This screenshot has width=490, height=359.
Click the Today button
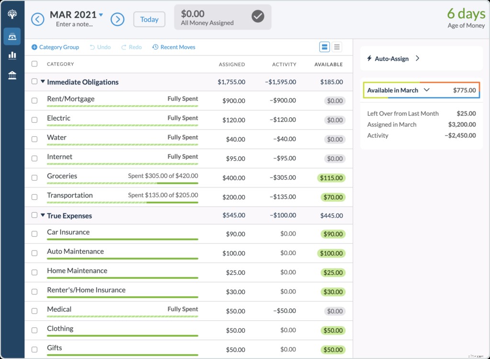(149, 19)
